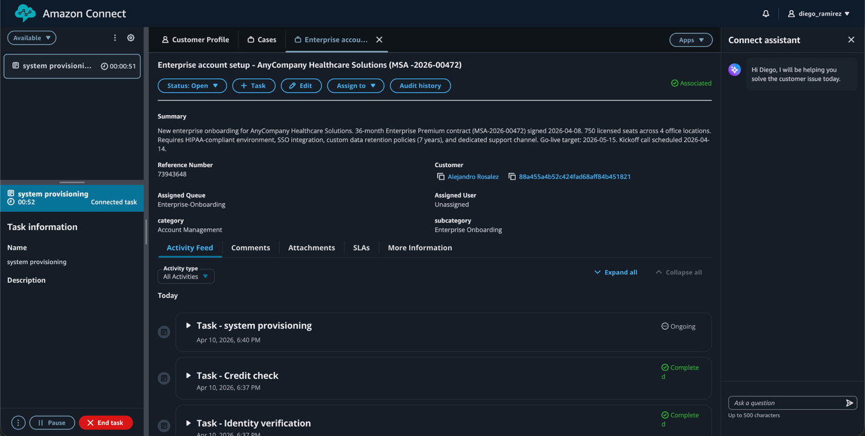The height and width of the screenshot is (436, 865).
Task: Switch to the SLAs tab
Action: point(361,248)
